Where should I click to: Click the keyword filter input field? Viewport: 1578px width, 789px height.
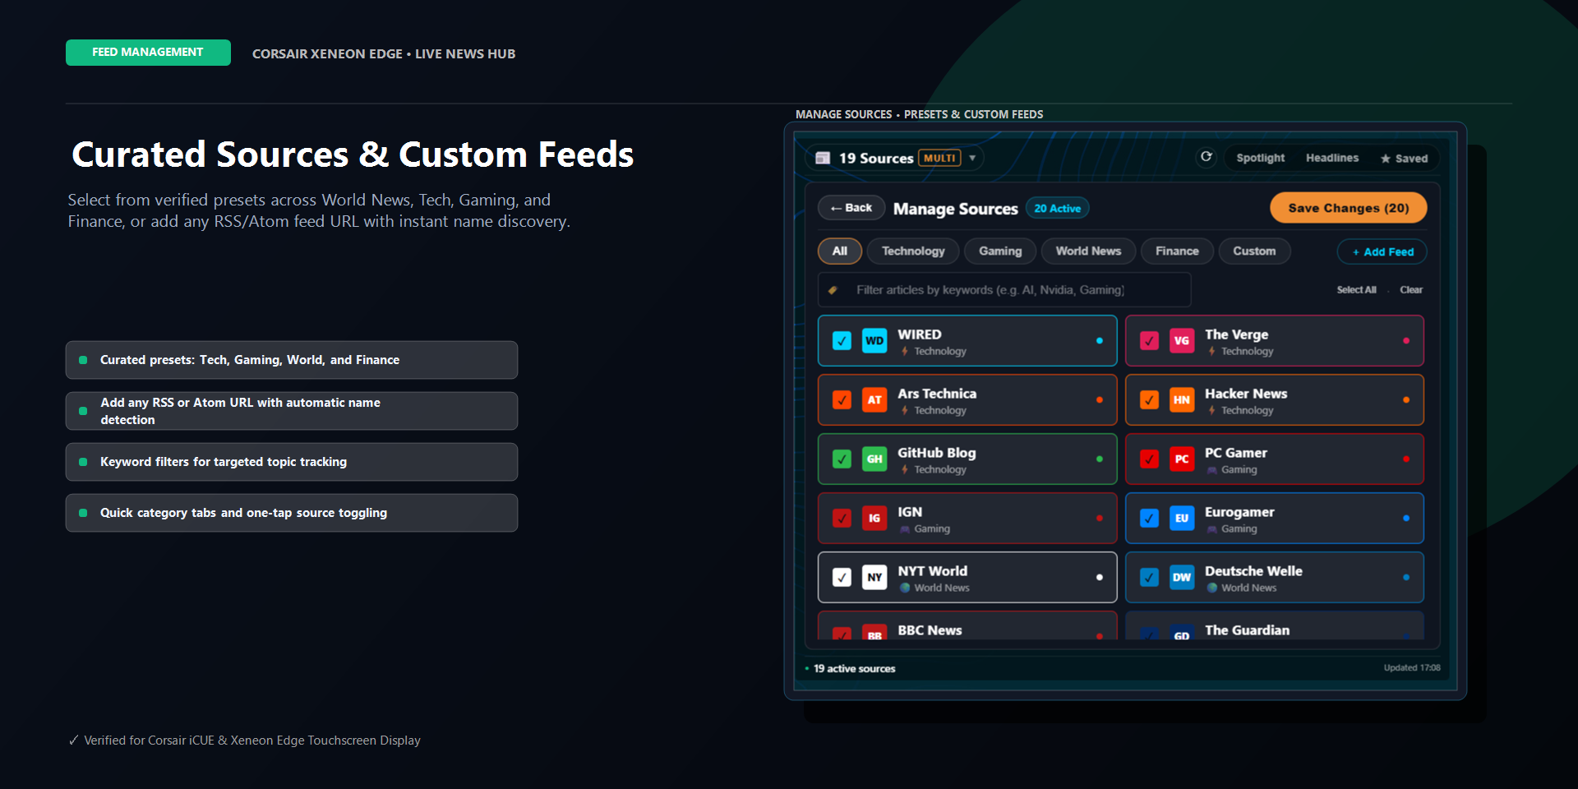tap(1004, 290)
